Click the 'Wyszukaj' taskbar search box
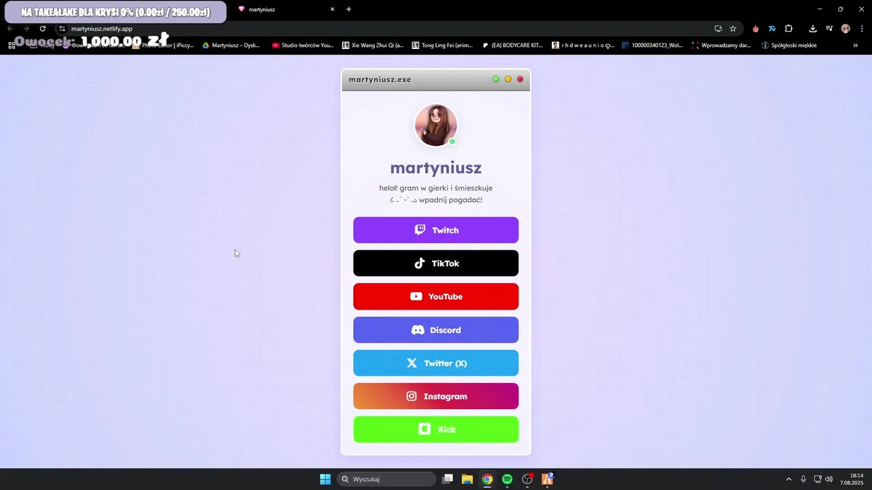The width and height of the screenshot is (872, 490). [387, 479]
